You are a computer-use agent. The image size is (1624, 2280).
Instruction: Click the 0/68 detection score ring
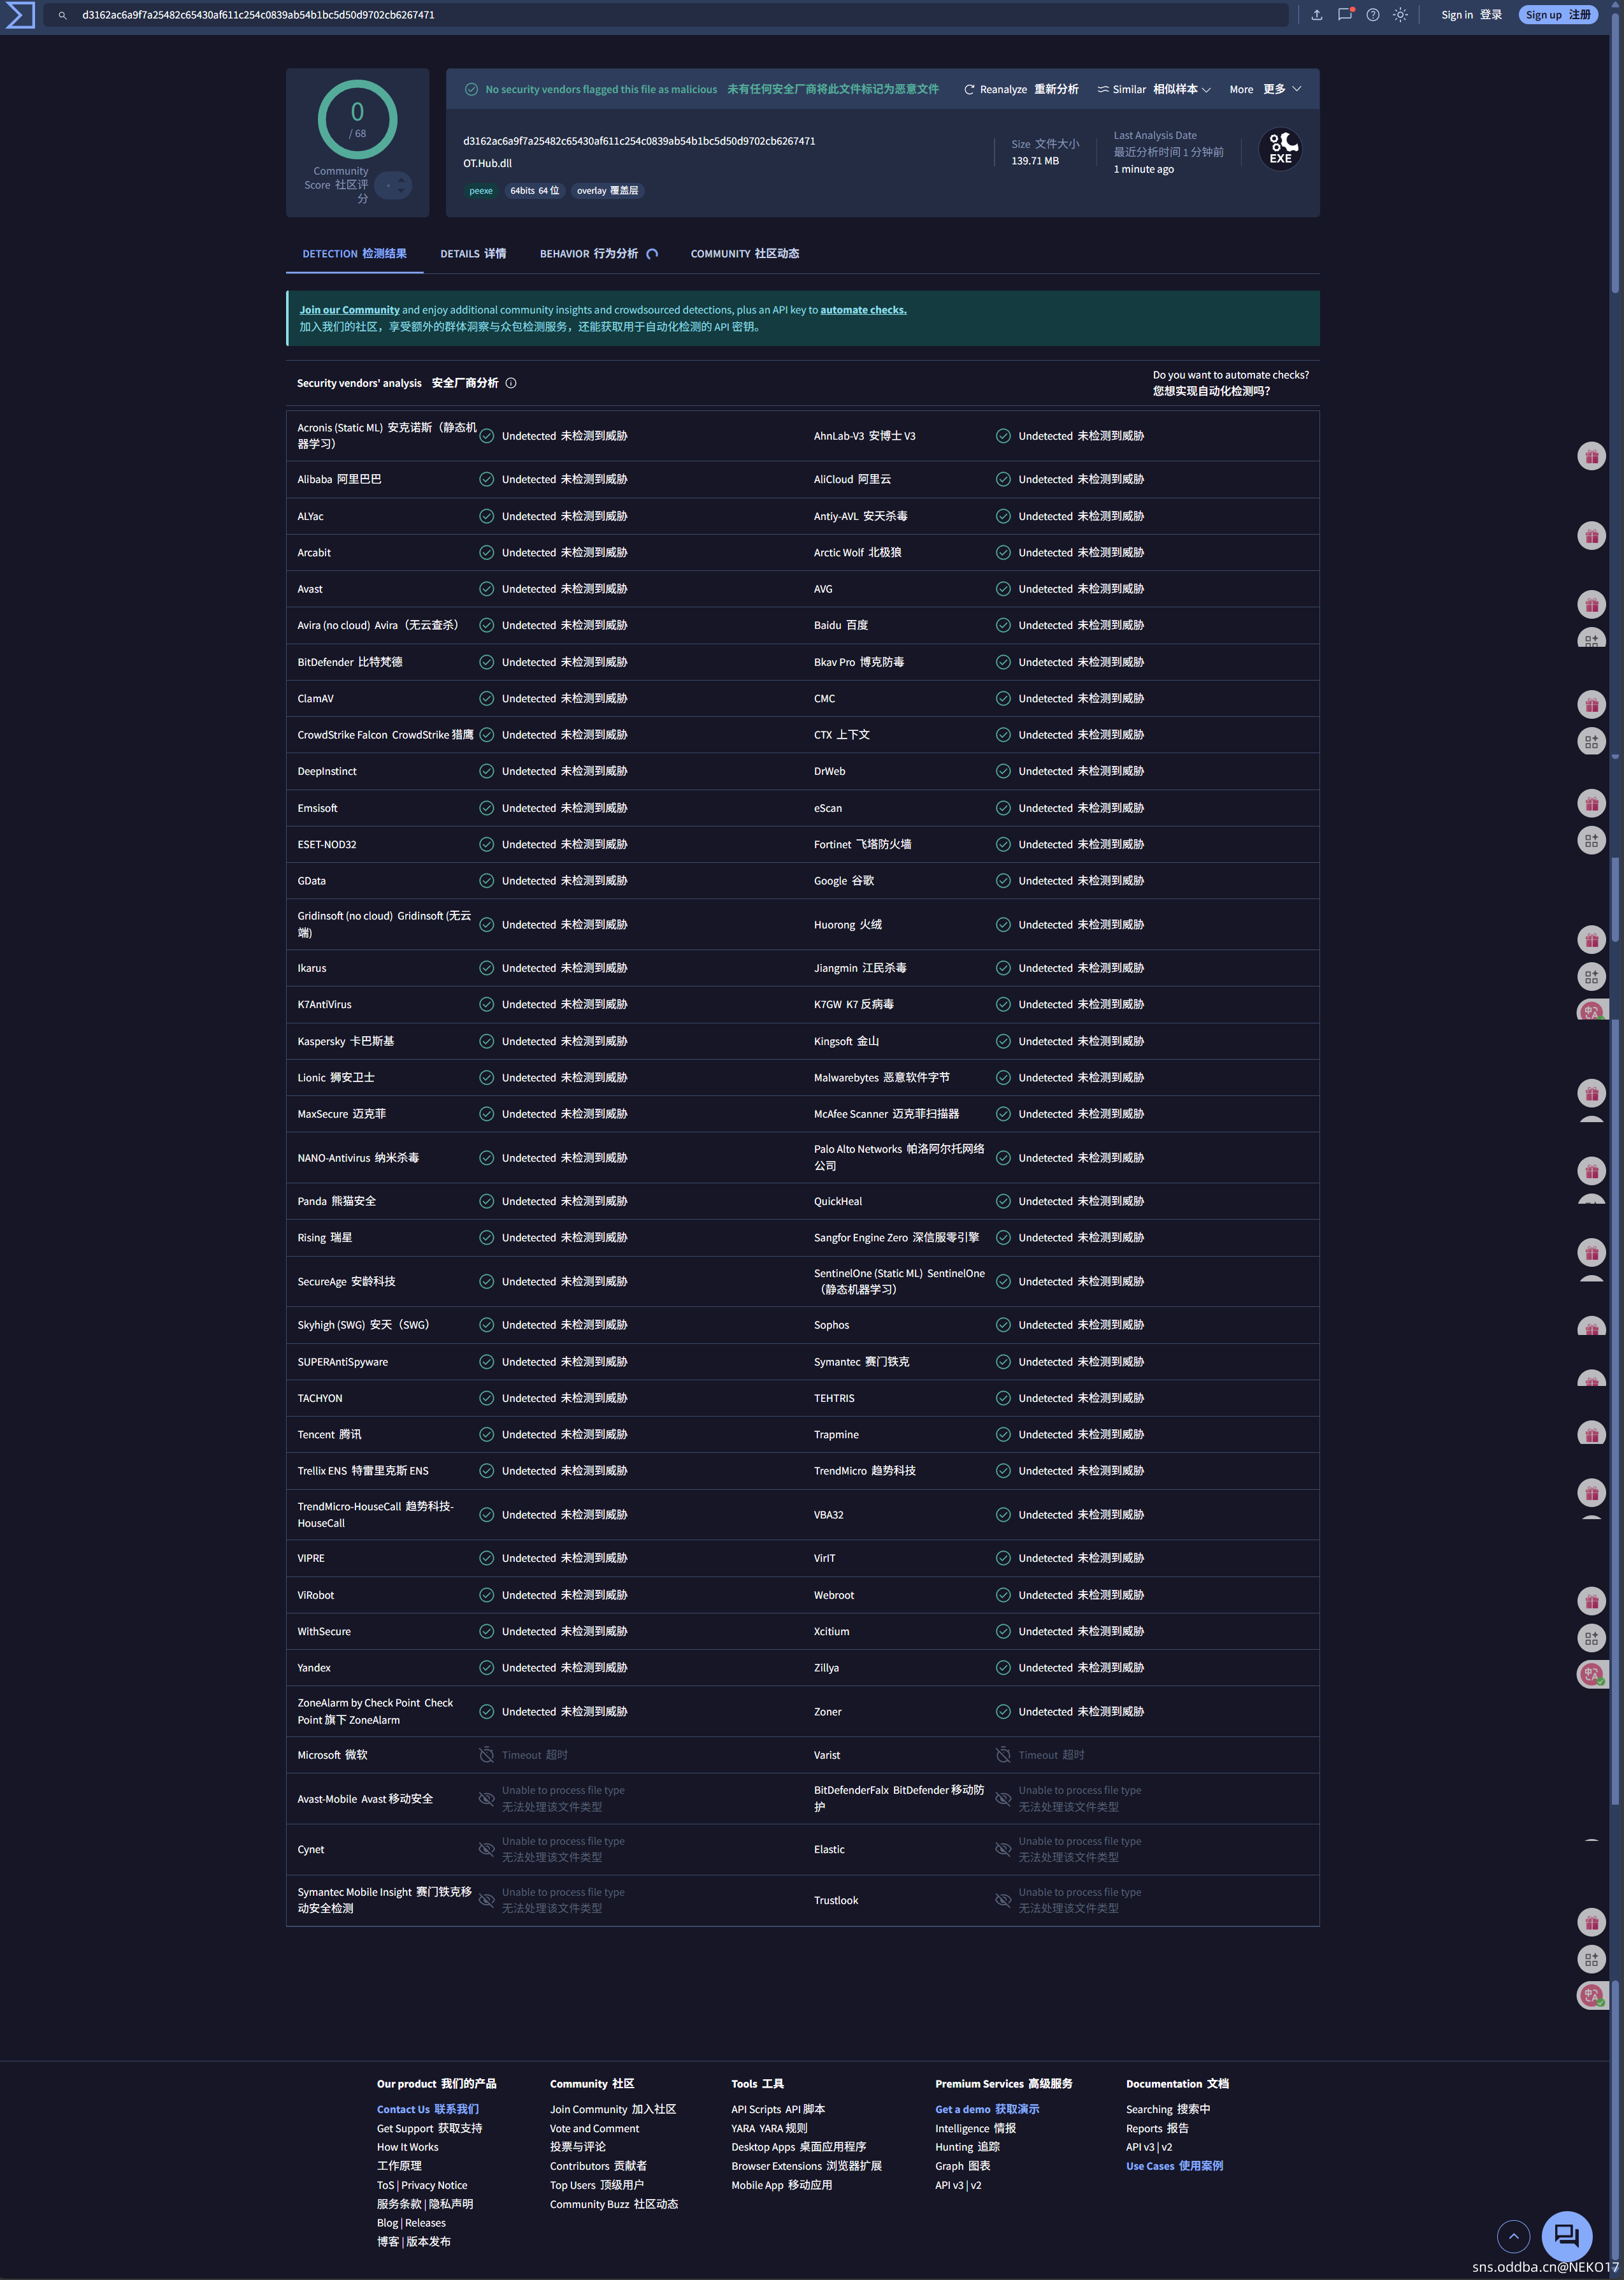(357, 119)
